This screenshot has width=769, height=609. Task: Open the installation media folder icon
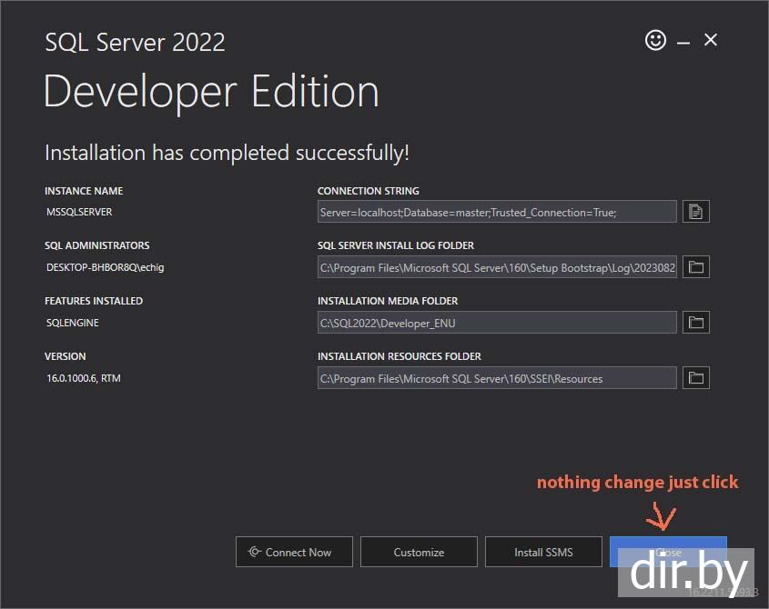coord(696,323)
